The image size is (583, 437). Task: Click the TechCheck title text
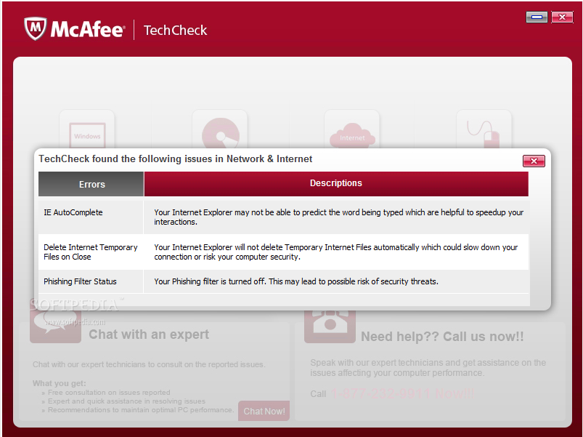[175, 30]
